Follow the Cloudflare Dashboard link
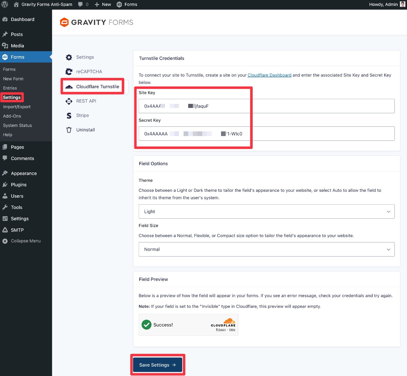407x376 pixels. click(269, 75)
